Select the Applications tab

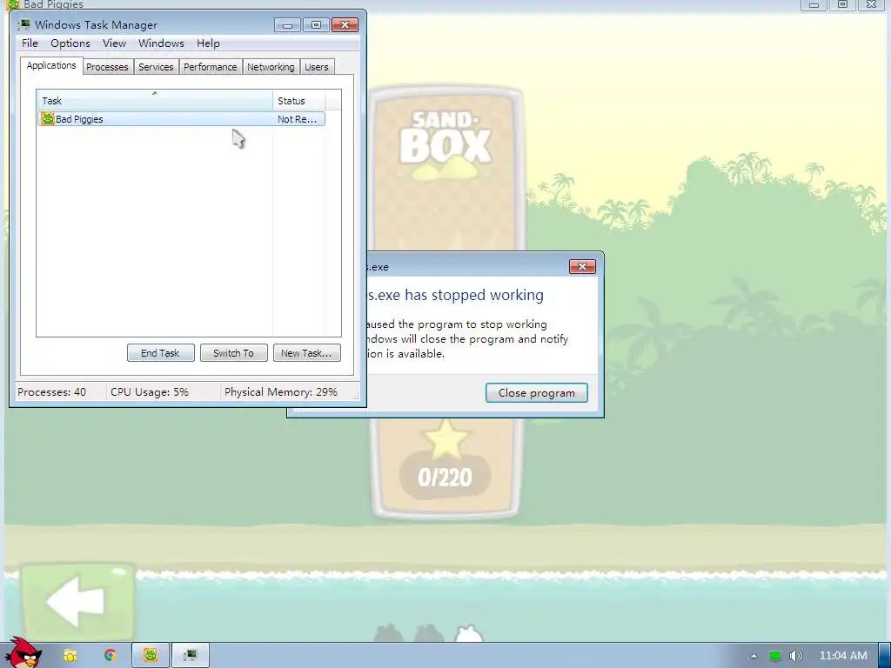(51, 65)
